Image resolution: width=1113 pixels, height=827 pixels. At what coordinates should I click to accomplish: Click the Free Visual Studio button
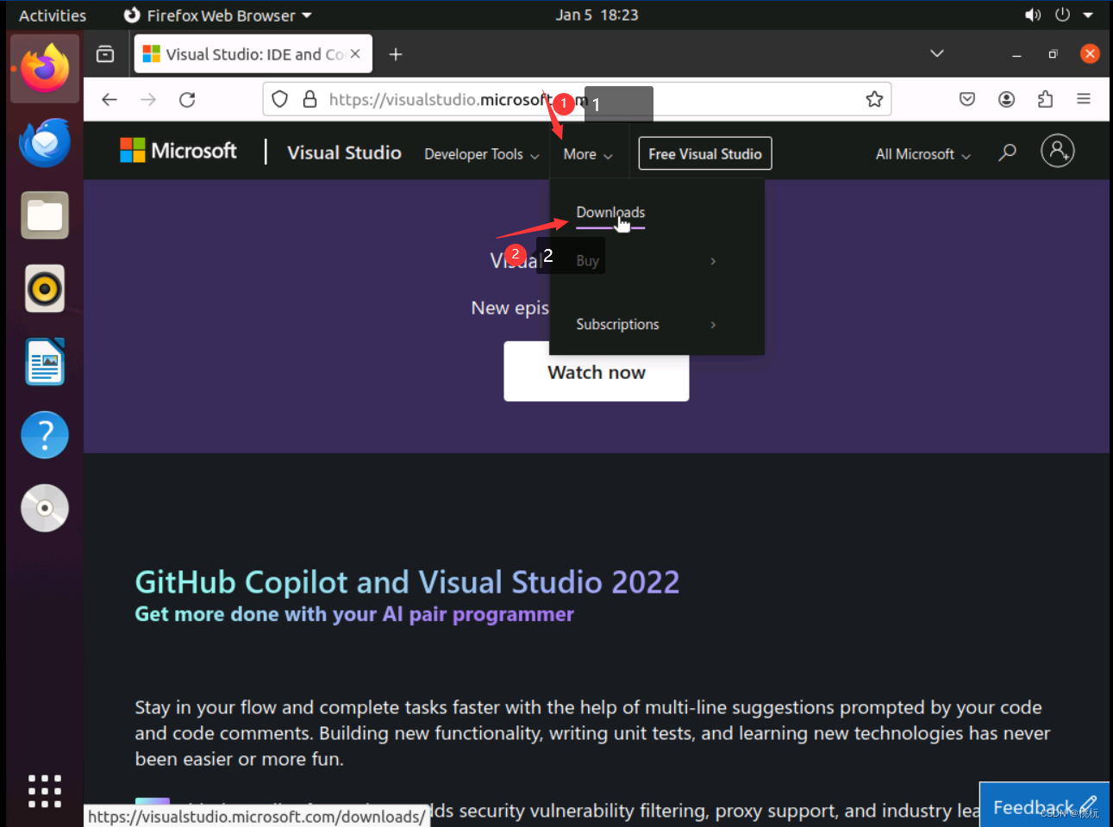coord(704,153)
